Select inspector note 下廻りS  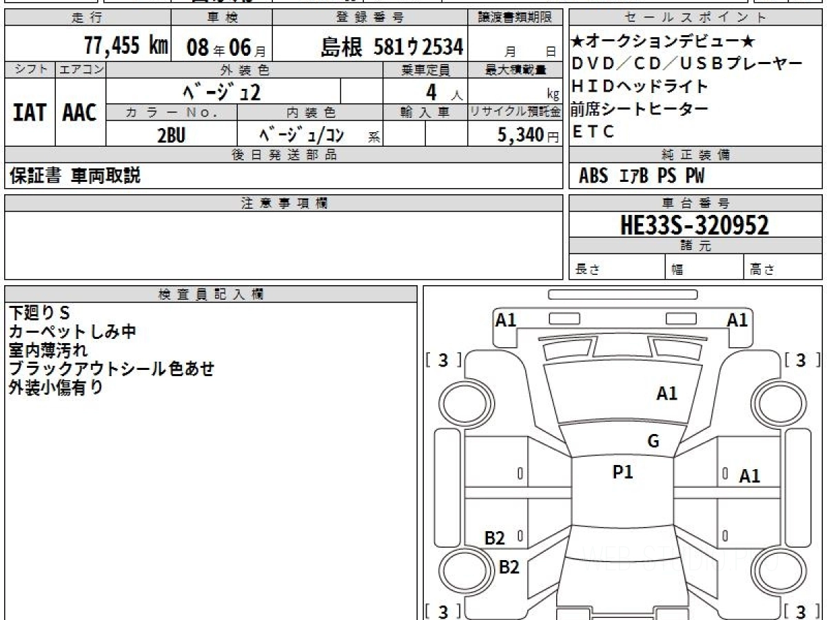(39, 313)
